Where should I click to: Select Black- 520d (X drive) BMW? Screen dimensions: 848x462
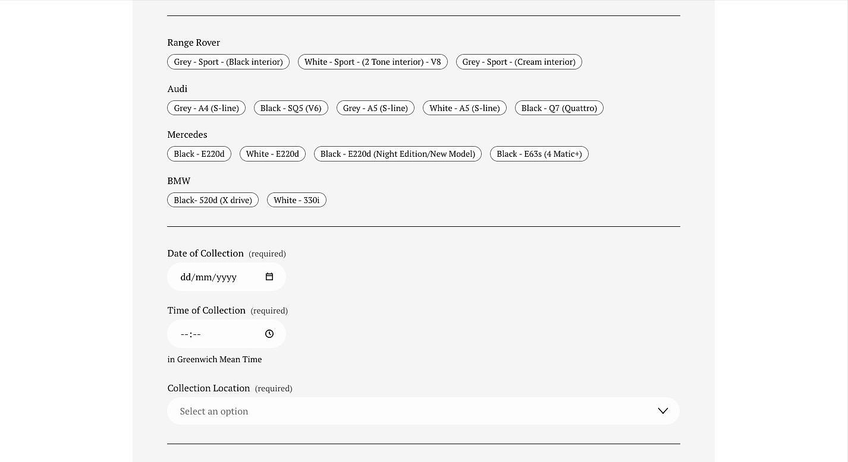click(213, 200)
